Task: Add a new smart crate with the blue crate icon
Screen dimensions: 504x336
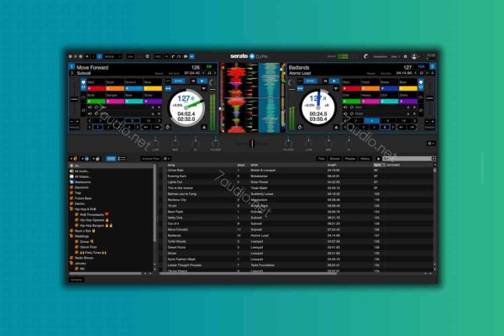Action: [85, 159]
